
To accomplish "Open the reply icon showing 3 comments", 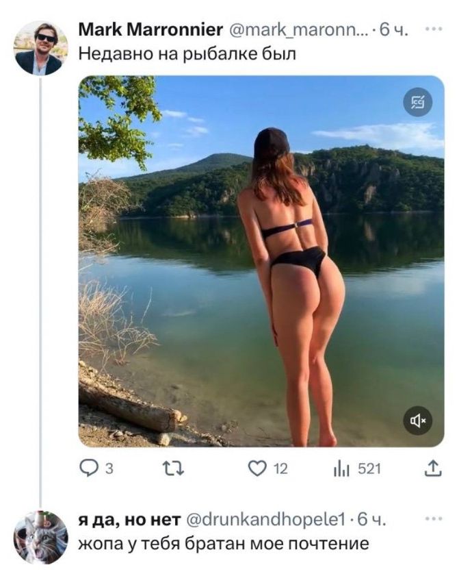I will [x=88, y=469].
